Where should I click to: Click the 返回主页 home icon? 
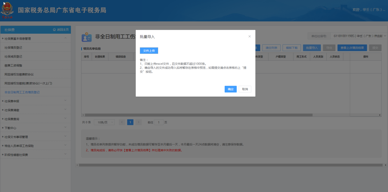pos(55,30)
